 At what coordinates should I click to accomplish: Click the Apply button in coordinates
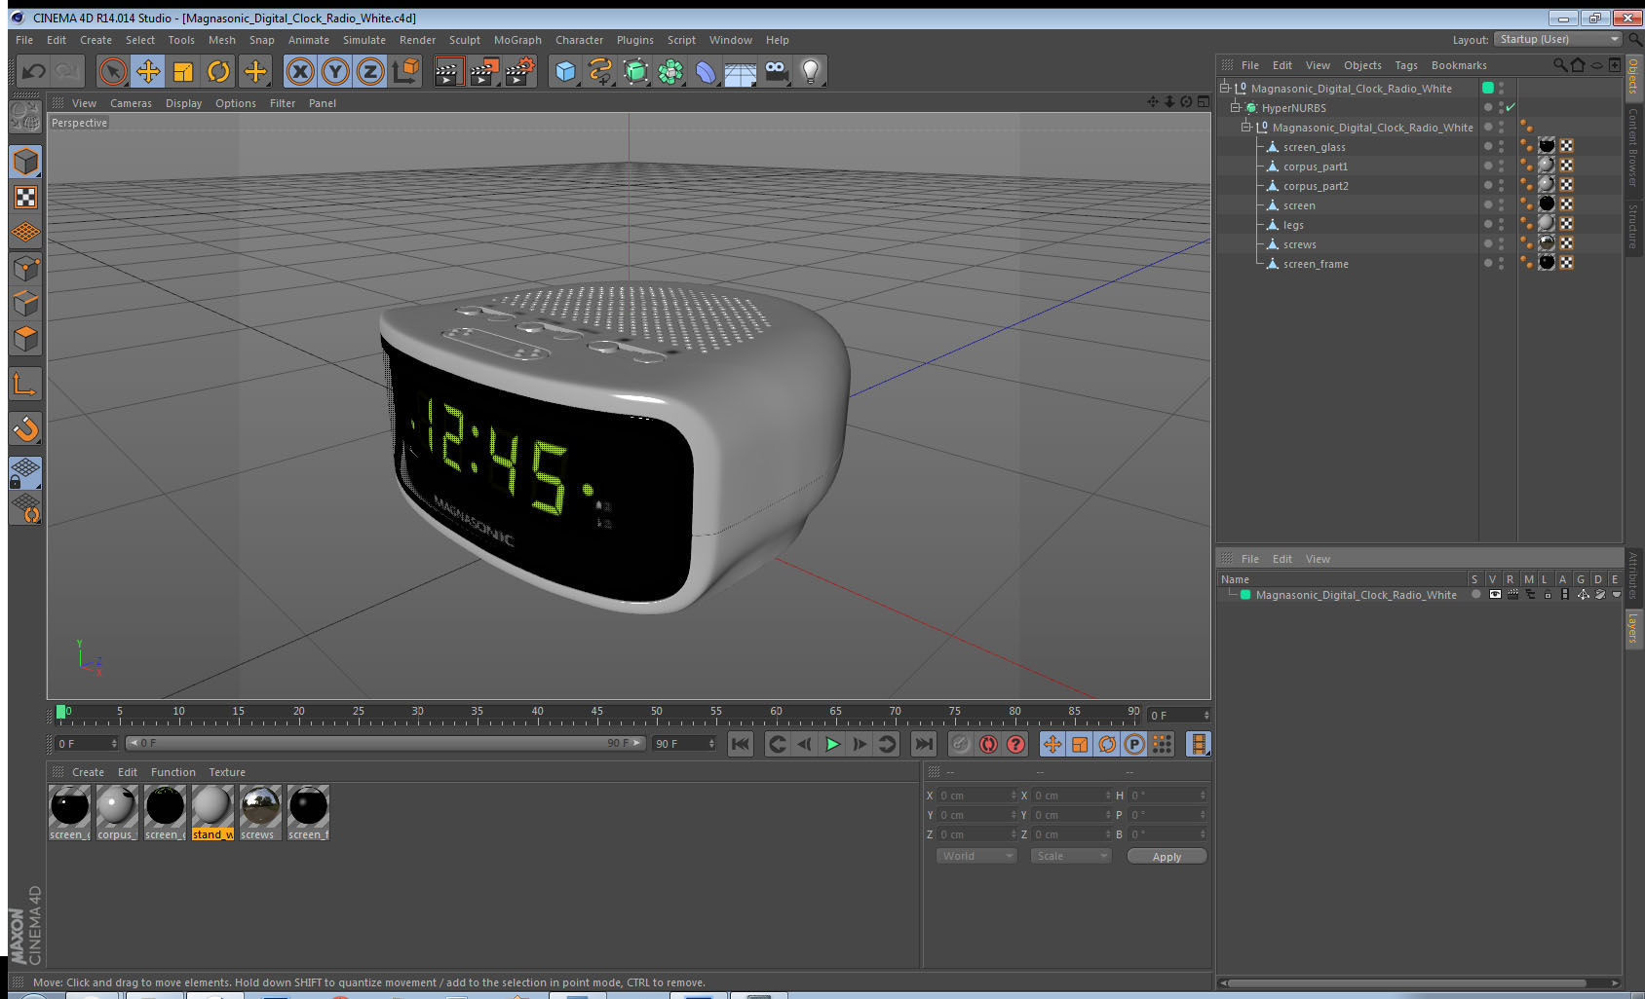coord(1167,857)
